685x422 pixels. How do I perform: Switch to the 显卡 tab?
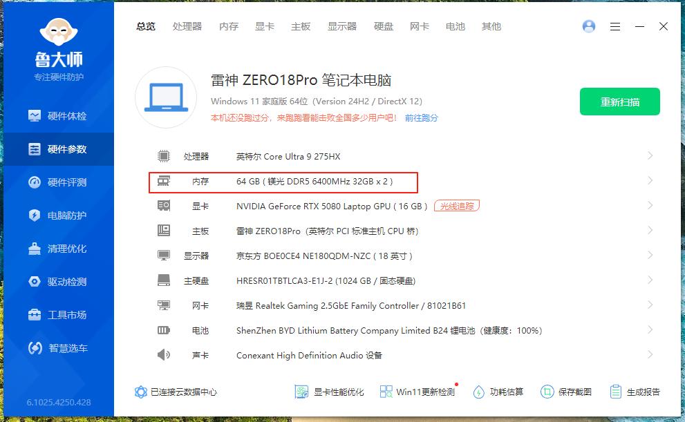(x=265, y=27)
